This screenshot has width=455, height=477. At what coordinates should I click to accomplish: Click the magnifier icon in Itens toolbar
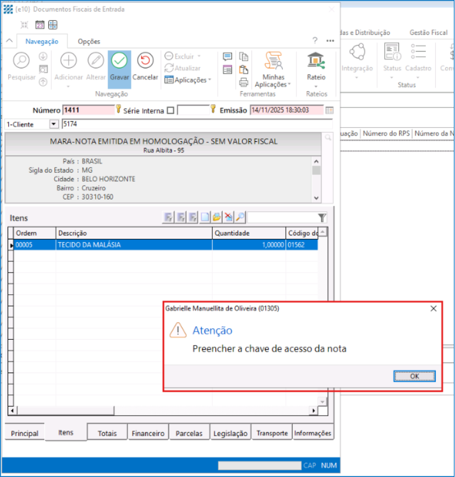pos(240,217)
